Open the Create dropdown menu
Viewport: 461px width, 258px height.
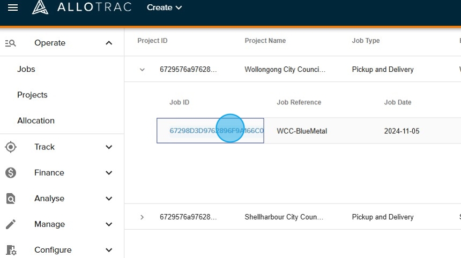click(164, 7)
